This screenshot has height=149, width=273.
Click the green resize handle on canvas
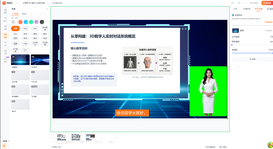pyautogui.click(x=227, y=118)
